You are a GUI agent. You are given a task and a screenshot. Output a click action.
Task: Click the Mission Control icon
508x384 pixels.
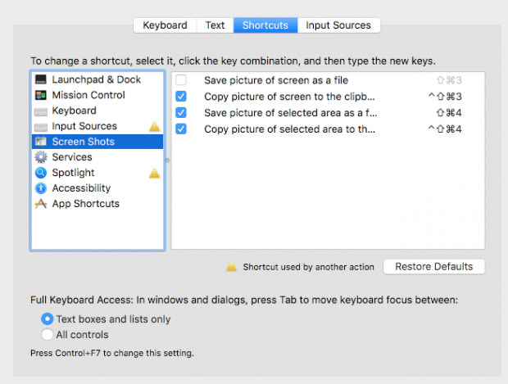41,95
